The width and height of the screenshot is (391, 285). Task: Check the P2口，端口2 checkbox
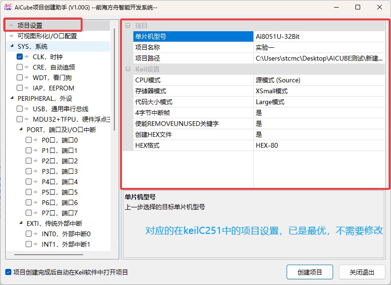point(28,161)
